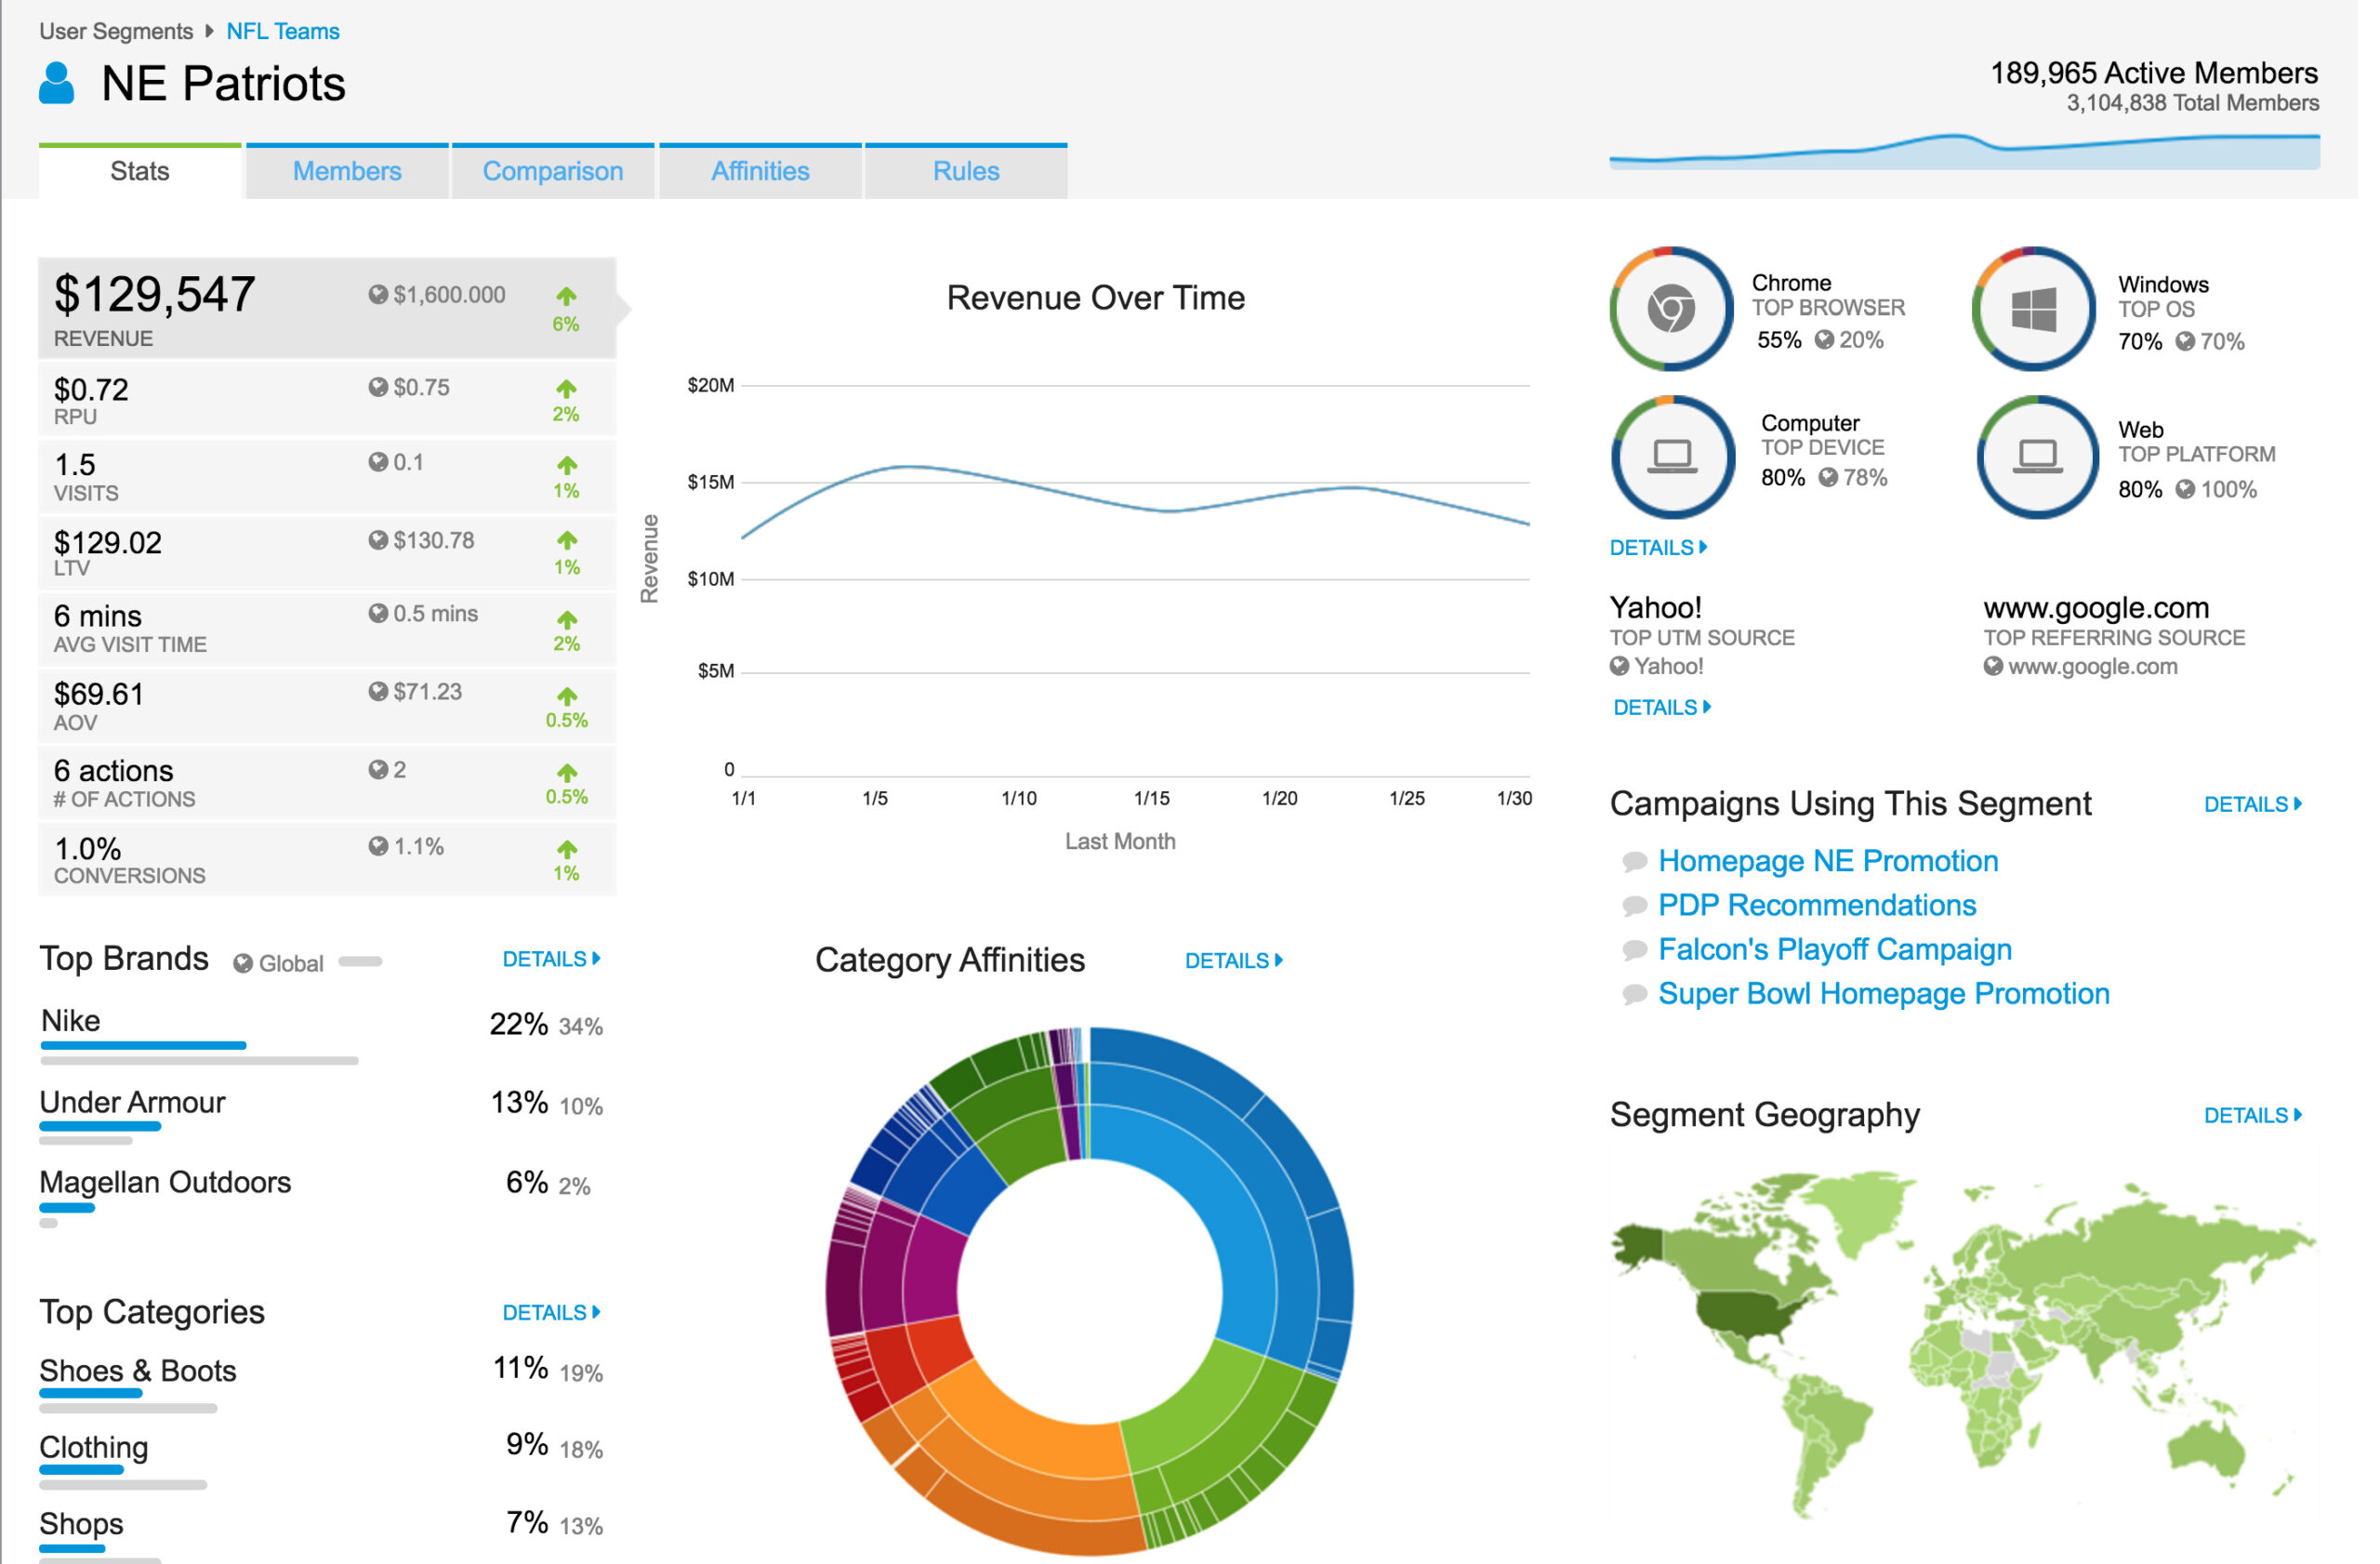The image size is (2380, 1564).
Task: Click globe icon beside Yahoo! comparison
Action: [x=1619, y=666]
